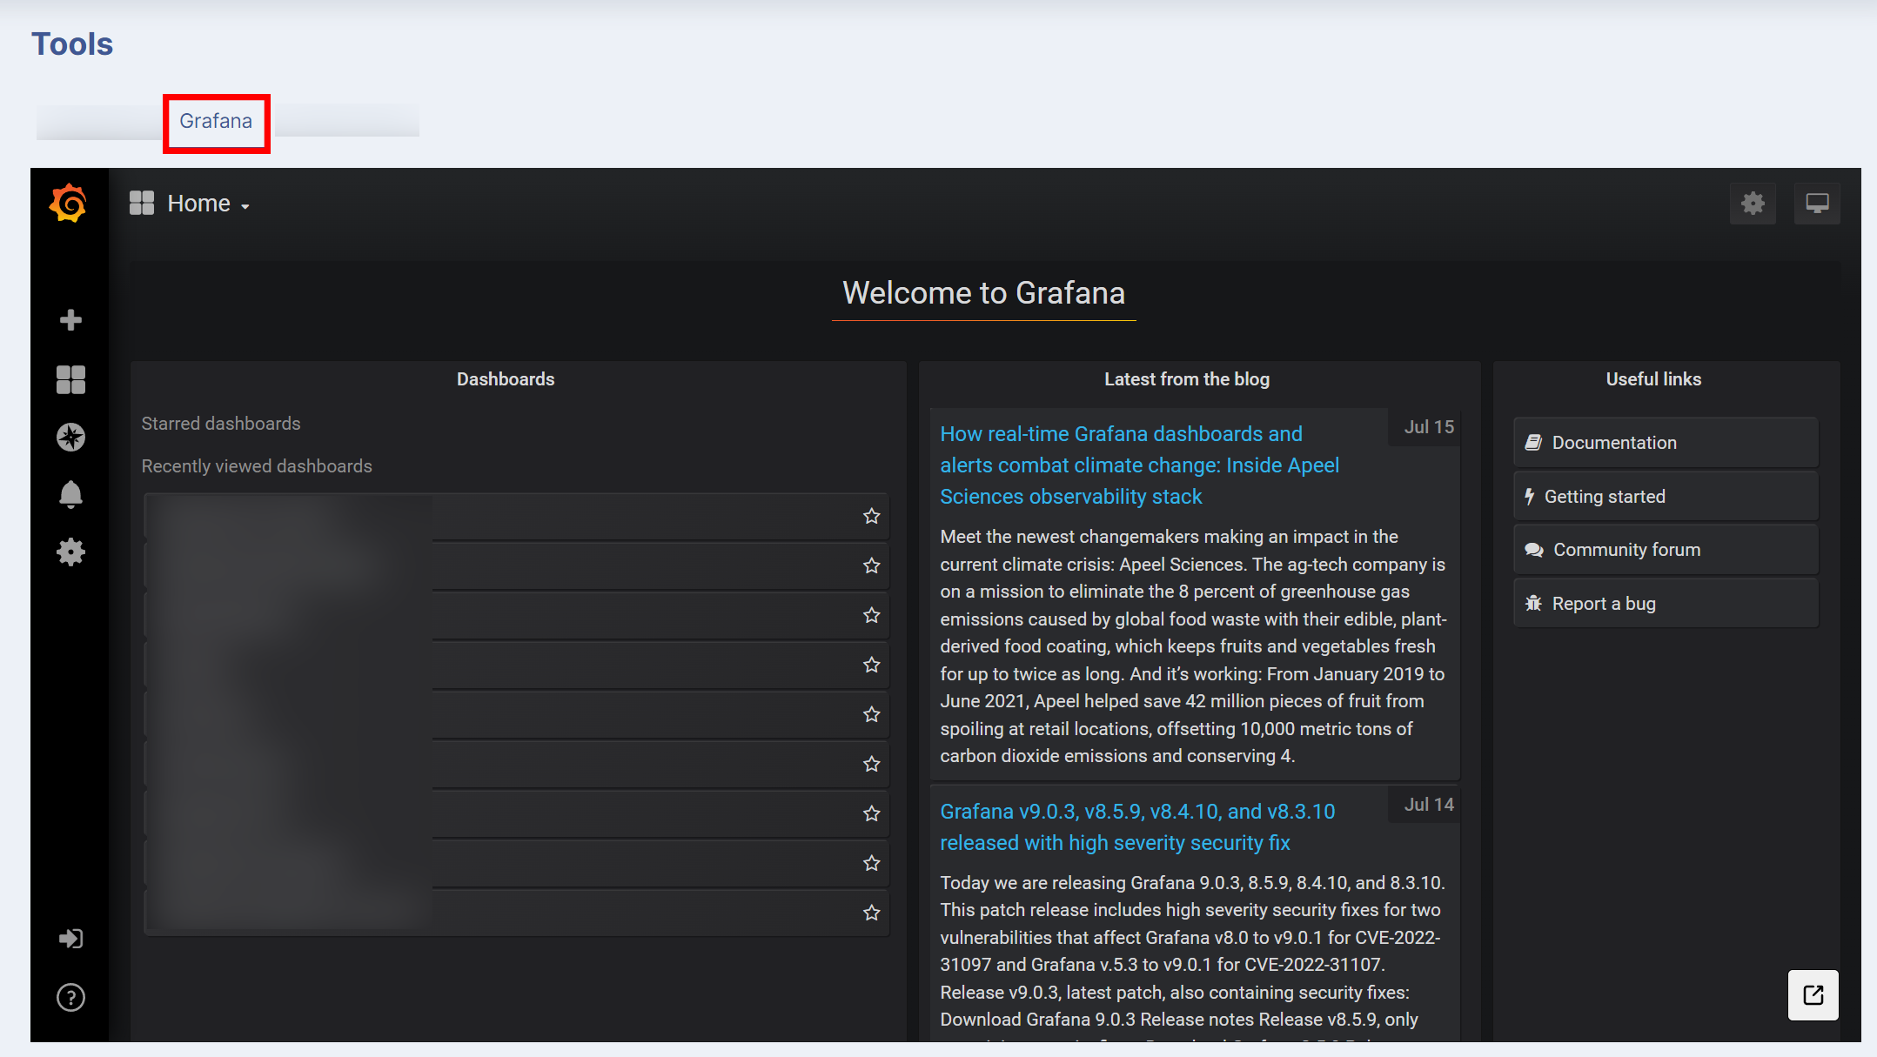The width and height of the screenshot is (1877, 1057).
Task: Open the Dashboards squares icon in the sidebar
Action: pyautogui.click(x=70, y=379)
